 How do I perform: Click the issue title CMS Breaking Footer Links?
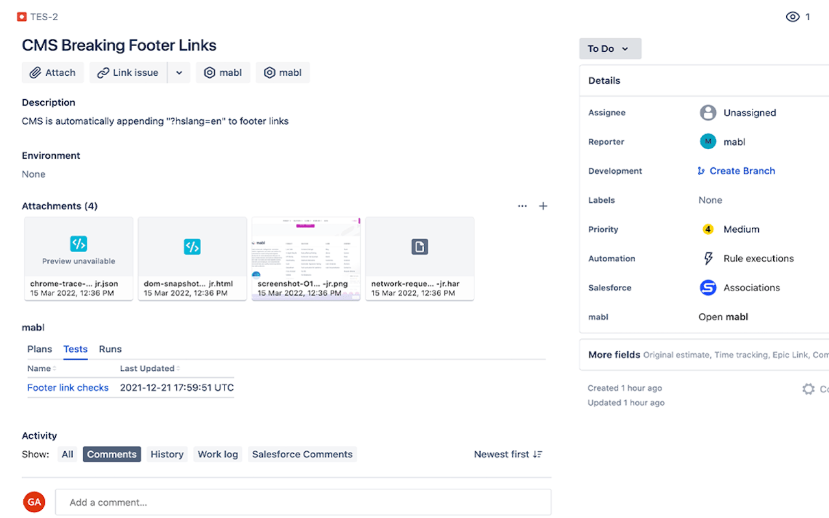(x=119, y=45)
